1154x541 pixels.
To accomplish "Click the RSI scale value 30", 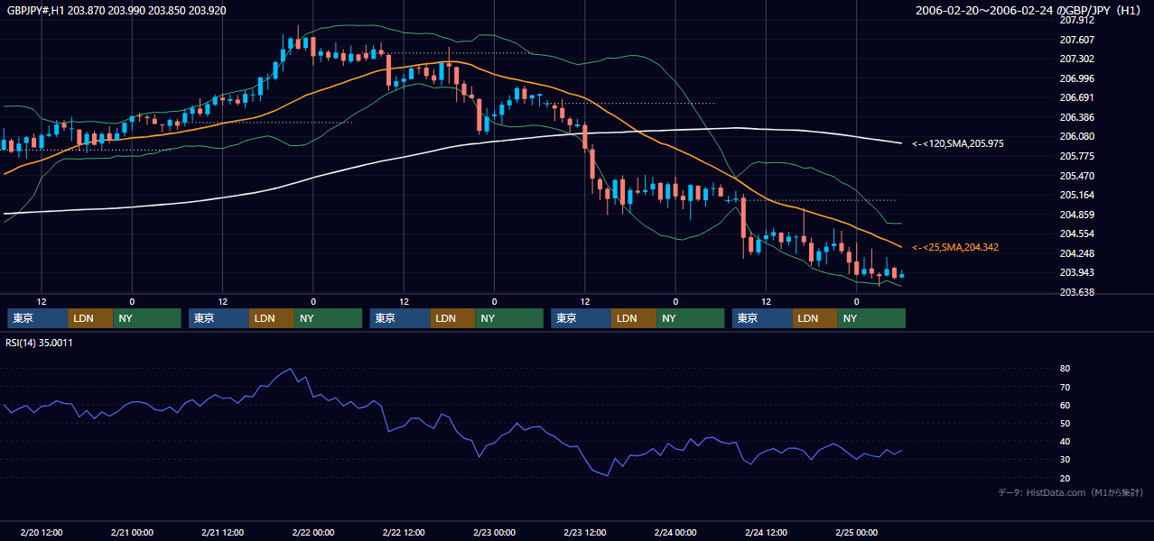I will coord(1065,460).
